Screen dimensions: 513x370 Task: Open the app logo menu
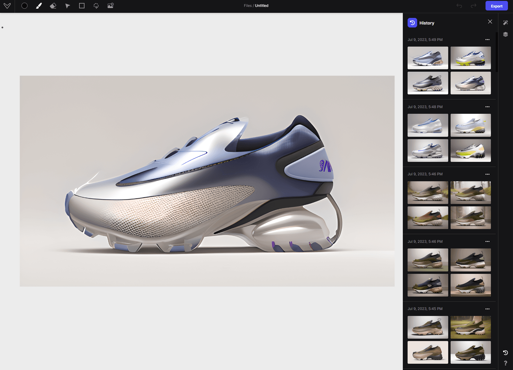7,6
